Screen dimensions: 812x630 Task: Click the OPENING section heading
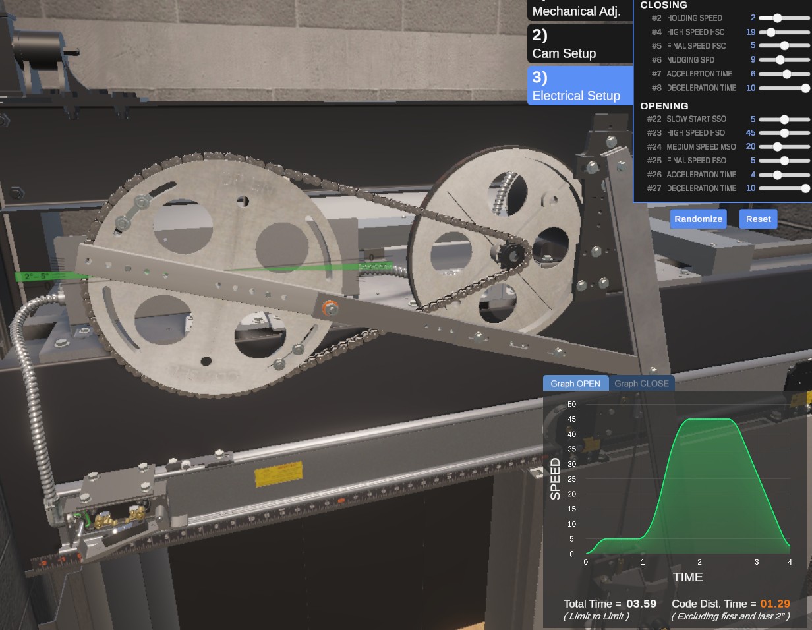(x=664, y=106)
